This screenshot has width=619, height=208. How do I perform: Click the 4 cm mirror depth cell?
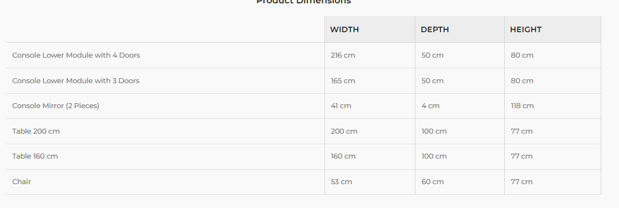[x=460, y=106]
